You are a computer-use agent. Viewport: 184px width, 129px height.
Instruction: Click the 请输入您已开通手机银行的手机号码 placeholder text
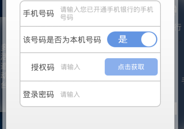pos(106,13)
